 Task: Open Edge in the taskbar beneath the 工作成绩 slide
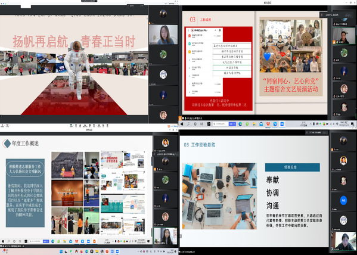[240, 124]
